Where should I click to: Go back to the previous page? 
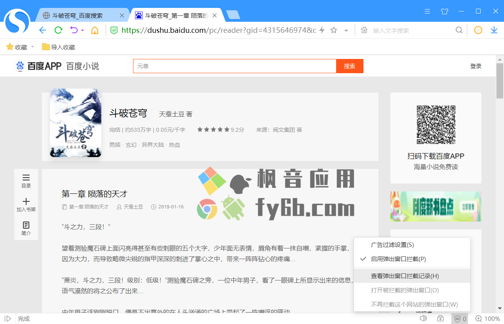[43, 30]
